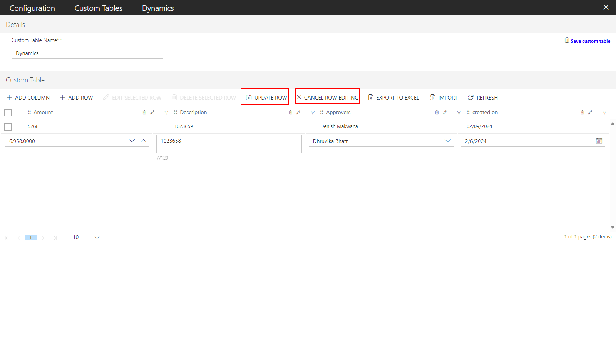616x346 pixels.
Task: Click the Add Row button
Action: [77, 98]
